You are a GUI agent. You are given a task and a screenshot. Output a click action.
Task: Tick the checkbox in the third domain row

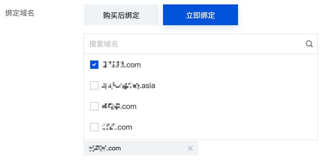click(94, 106)
